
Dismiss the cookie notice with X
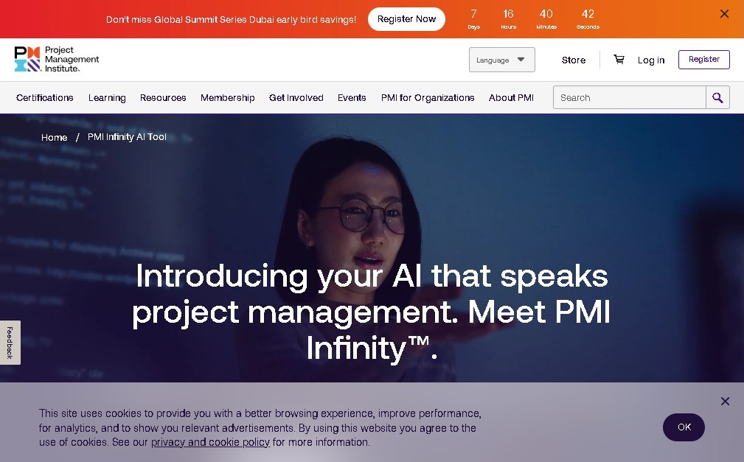725,402
